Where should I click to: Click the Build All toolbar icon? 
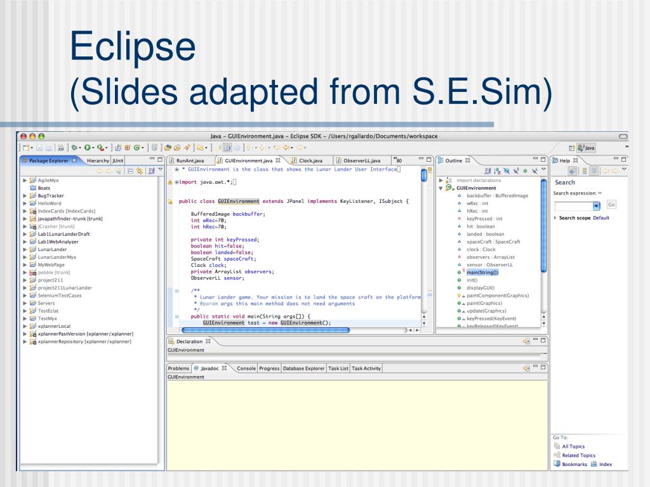click(60, 148)
